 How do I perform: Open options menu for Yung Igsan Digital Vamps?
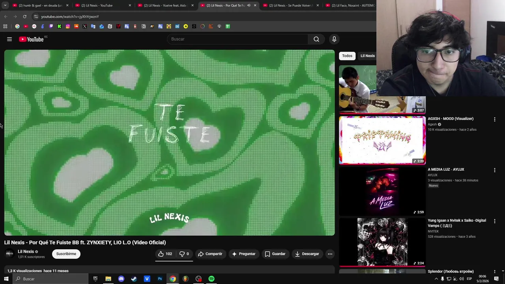coord(494,221)
